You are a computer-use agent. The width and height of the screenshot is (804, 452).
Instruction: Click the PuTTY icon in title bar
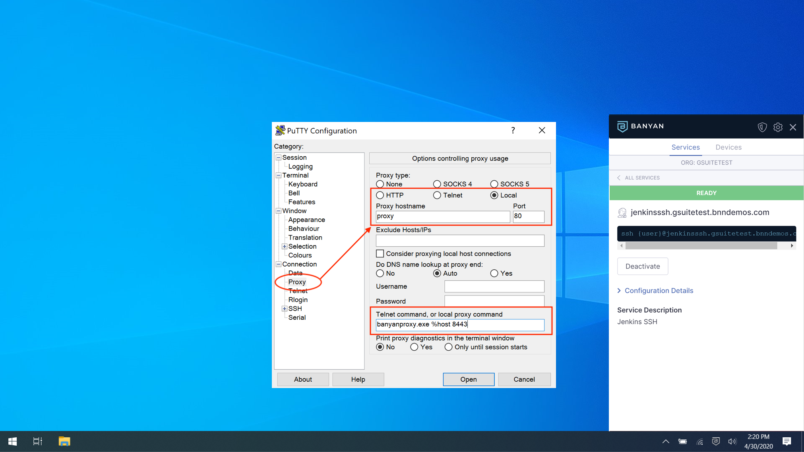pyautogui.click(x=280, y=130)
